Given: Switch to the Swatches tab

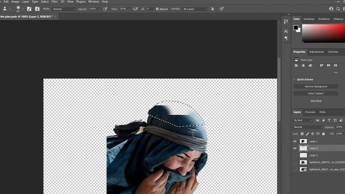Looking at the screenshot, I should pos(309,19).
